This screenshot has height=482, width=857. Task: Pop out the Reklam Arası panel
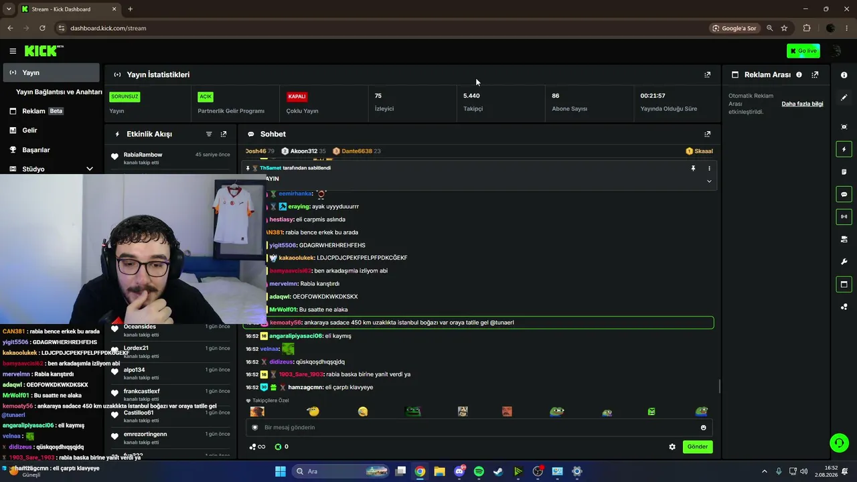pyautogui.click(x=815, y=75)
